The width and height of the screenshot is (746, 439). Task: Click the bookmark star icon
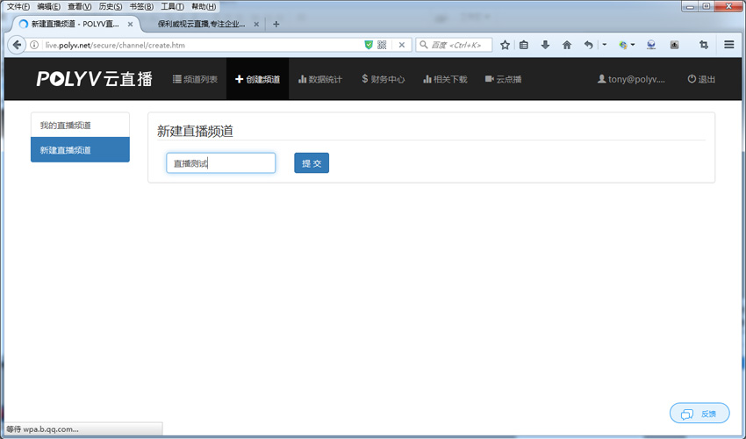(505, 45)
